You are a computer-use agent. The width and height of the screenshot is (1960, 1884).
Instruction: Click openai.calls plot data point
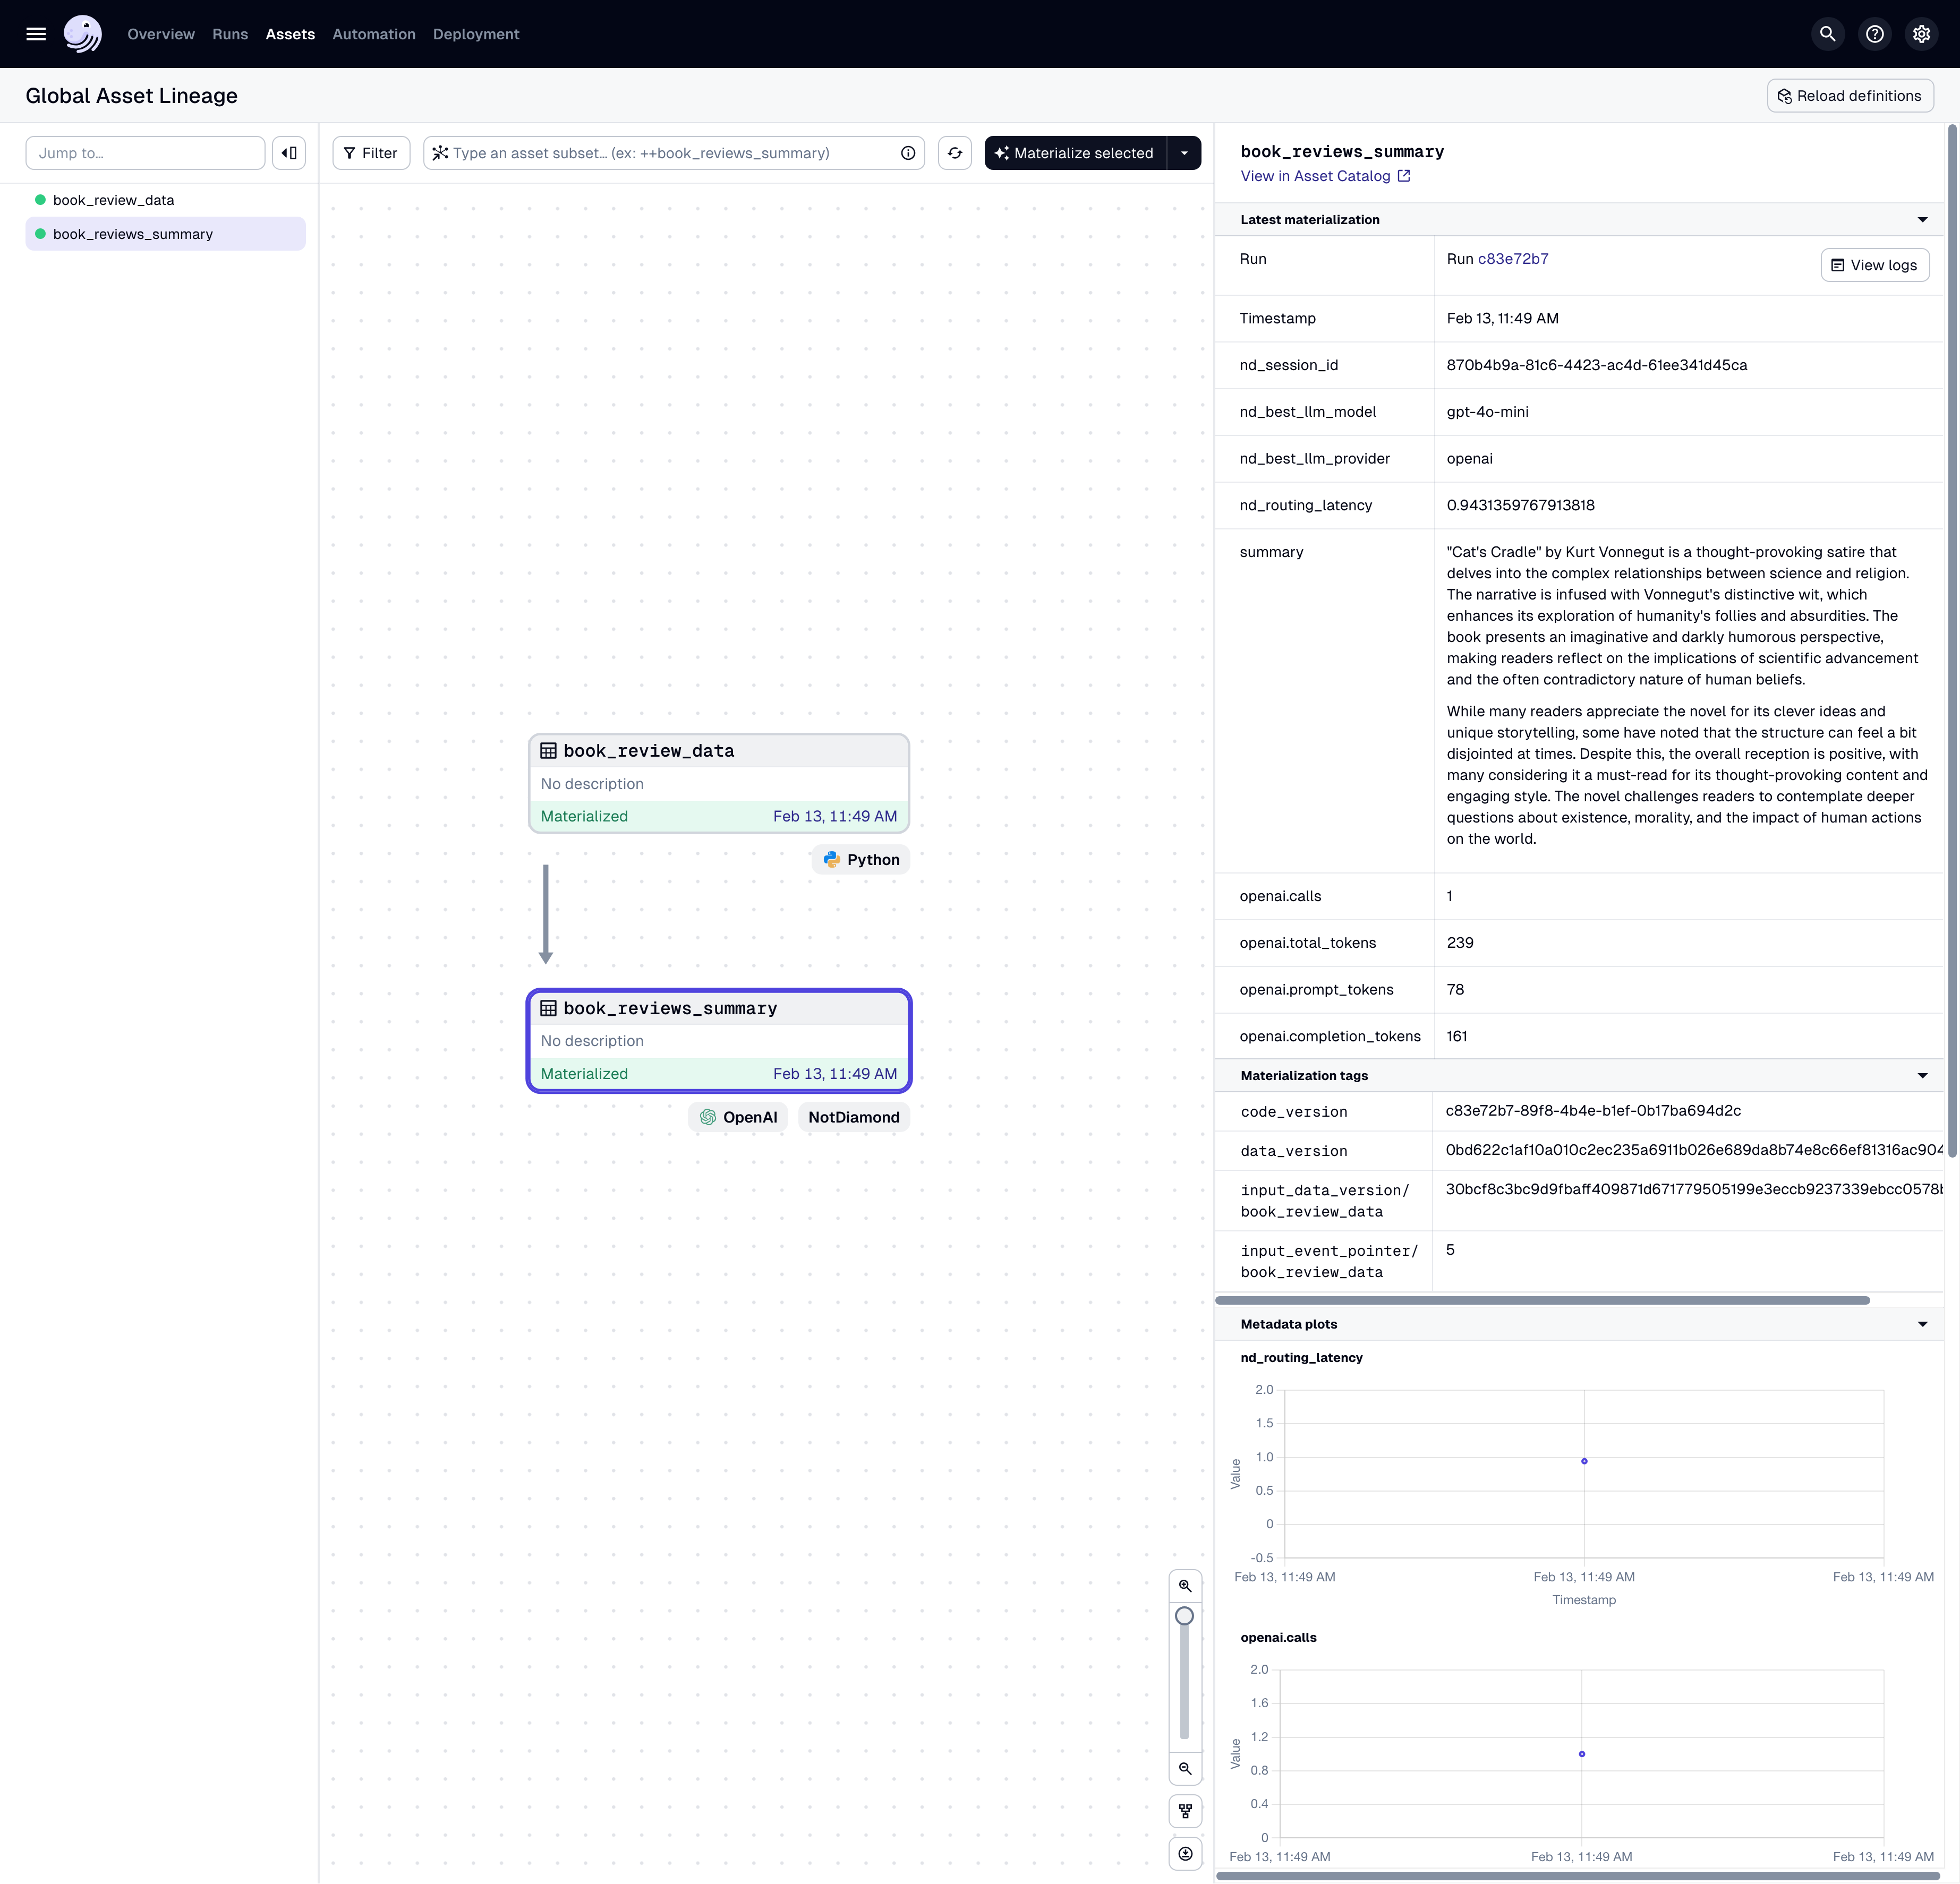click(1582, 1754)
